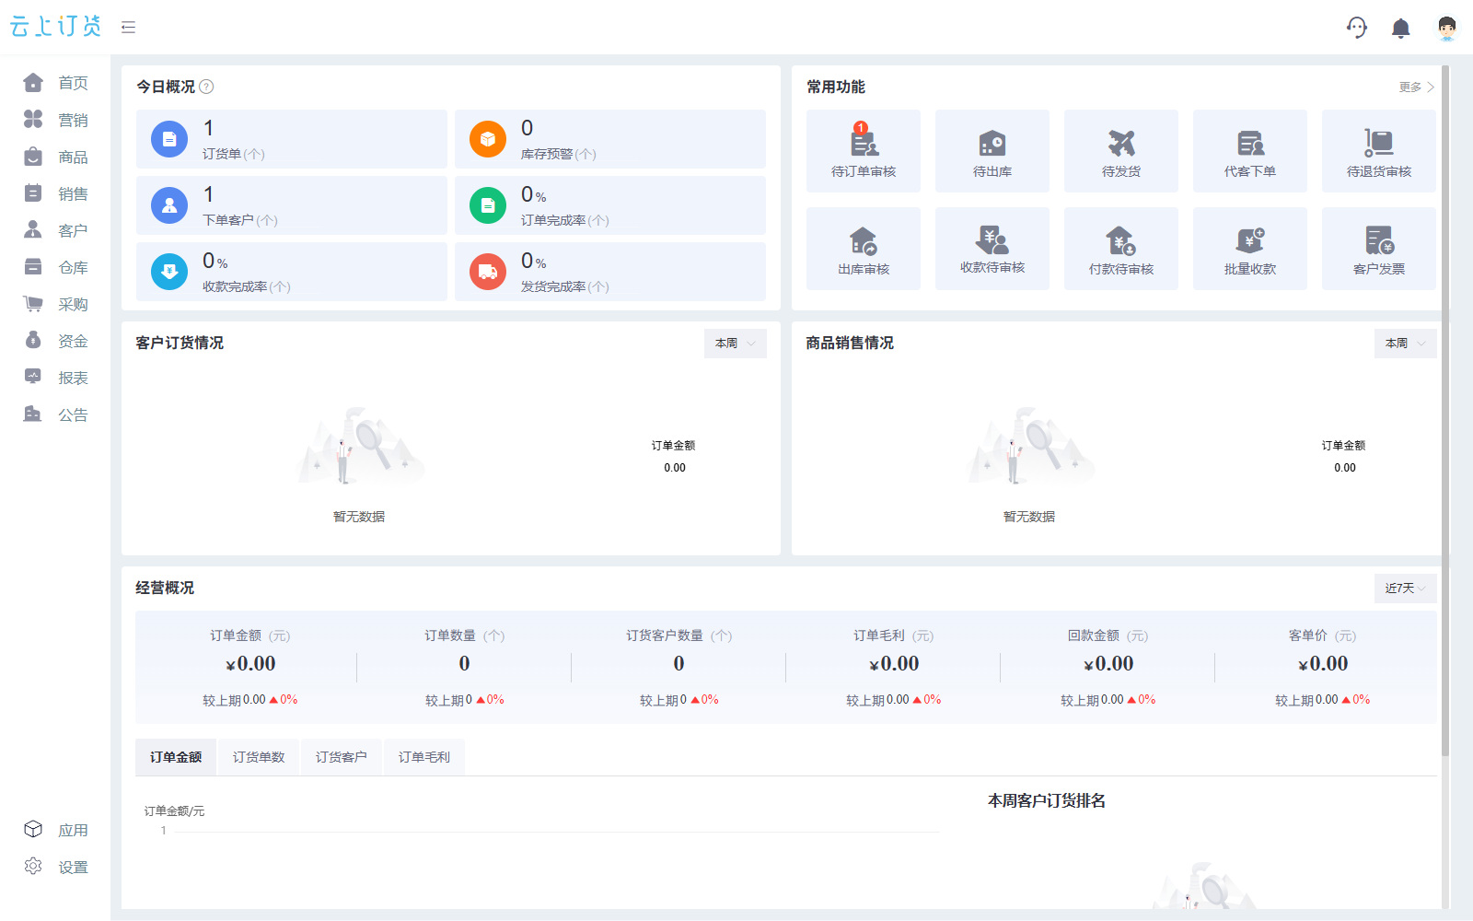Switch to the 订货客户 tab
The image size is (1473, 921).
pyautogui.click(x=342, y=757)
